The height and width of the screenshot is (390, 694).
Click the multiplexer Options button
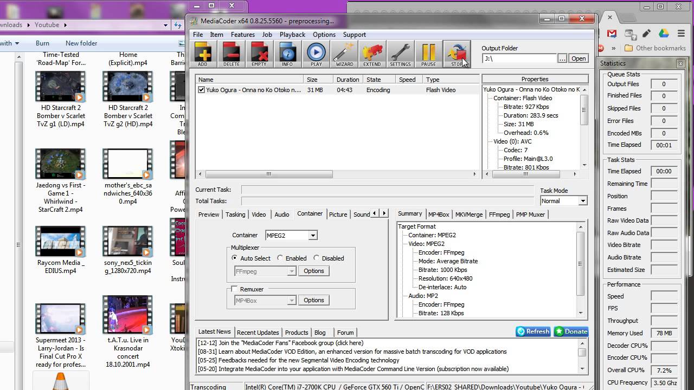[x=314, y=271]
